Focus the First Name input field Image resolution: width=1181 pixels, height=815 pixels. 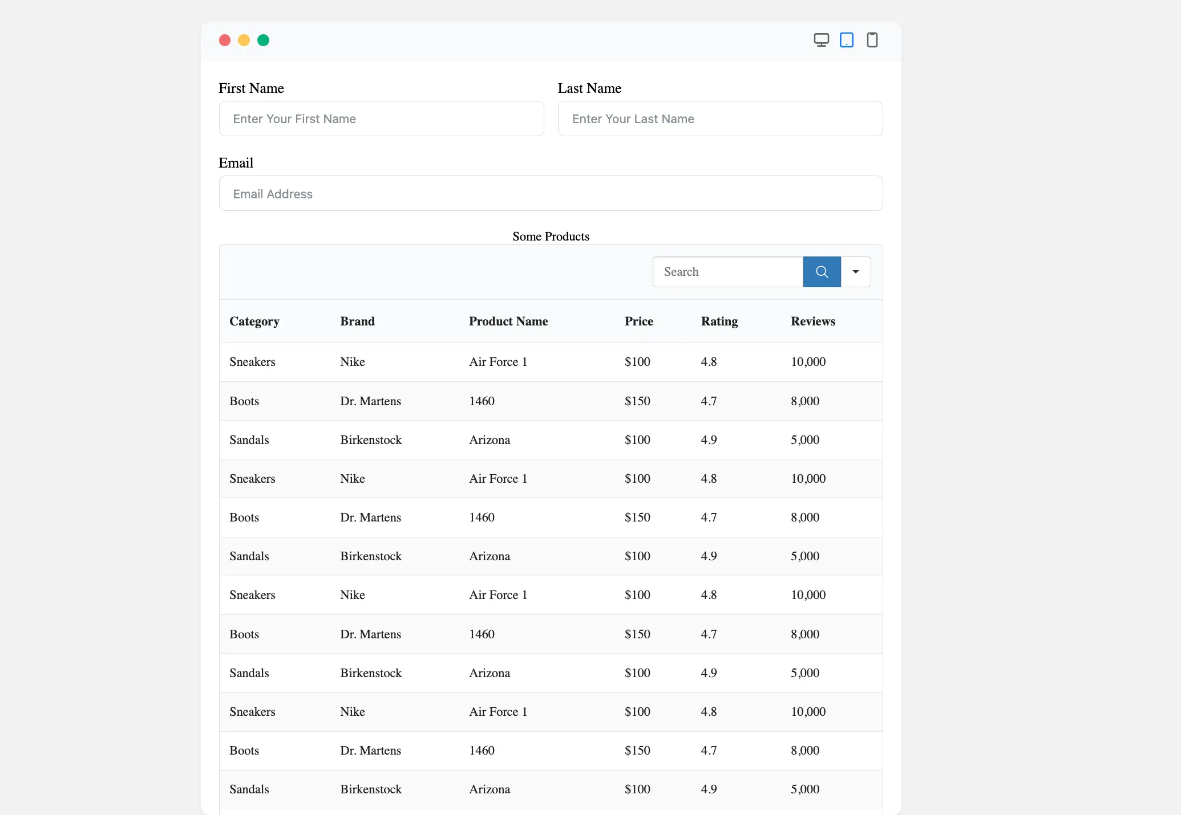(x=381, y=119)
